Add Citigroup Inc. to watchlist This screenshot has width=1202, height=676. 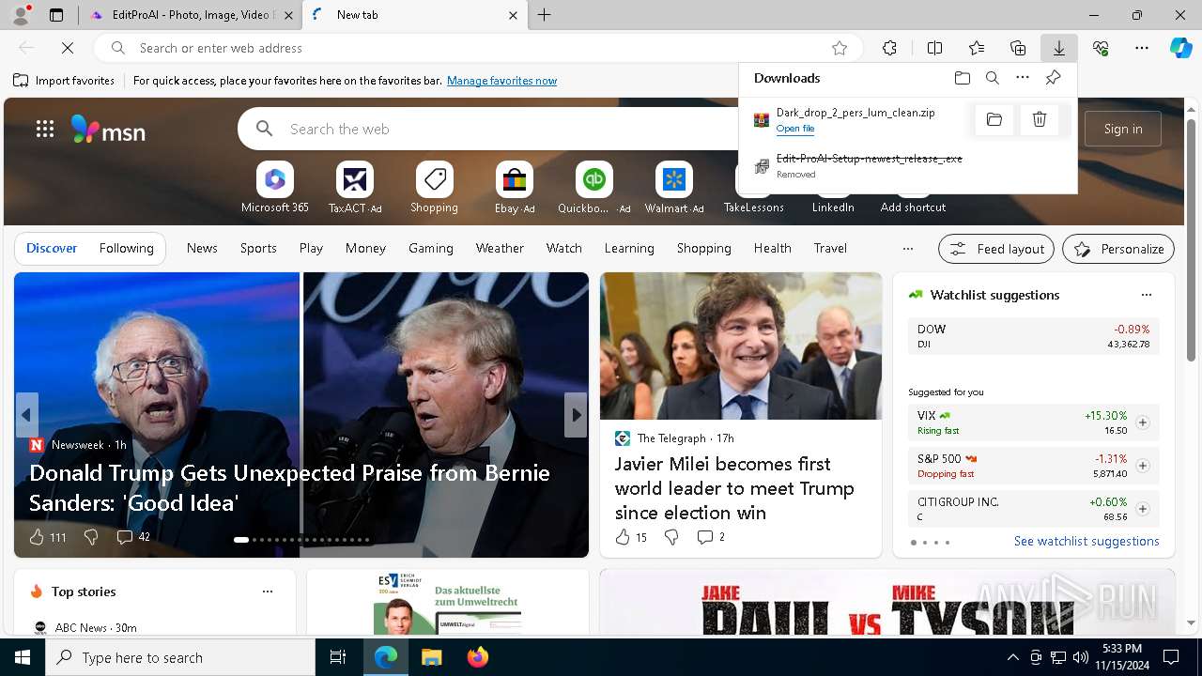click(1142, 509)
